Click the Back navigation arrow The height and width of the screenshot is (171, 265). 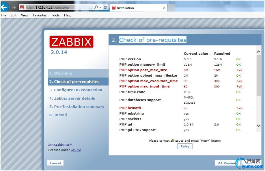(x=5, y=7)
